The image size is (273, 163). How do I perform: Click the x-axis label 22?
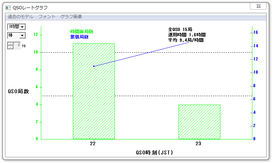tap(93, 143)
